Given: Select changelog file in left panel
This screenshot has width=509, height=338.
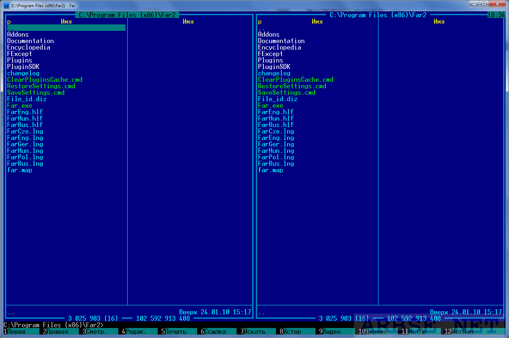Looking at the screenshot, I should 23,73.
